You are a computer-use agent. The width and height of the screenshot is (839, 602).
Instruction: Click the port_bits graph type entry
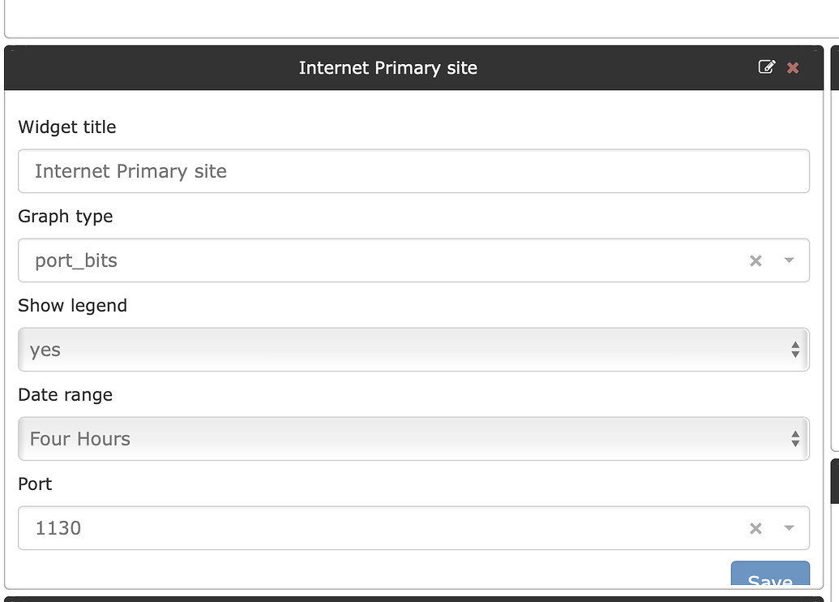[x=75, y=260]
